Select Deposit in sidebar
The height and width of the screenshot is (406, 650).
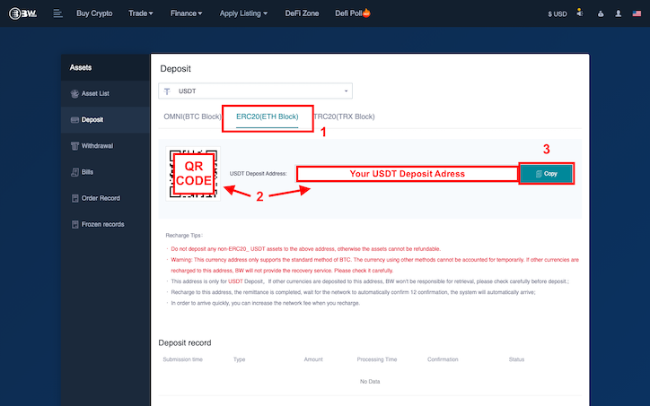click(x=105, y=119)
